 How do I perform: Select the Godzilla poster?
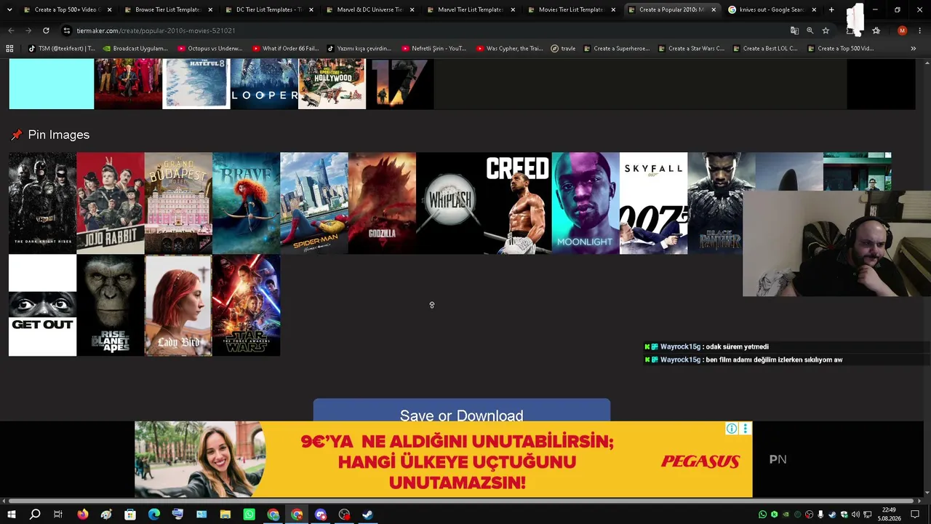tap(382, 203)
